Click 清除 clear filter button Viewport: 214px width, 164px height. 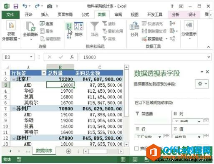[109, 24]
